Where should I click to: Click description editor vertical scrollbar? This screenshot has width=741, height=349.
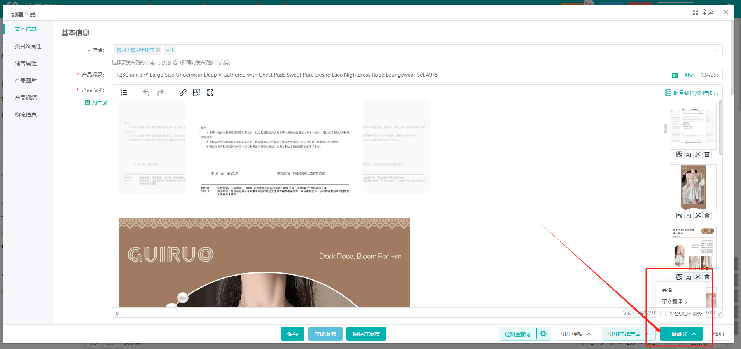coord(665,128)
